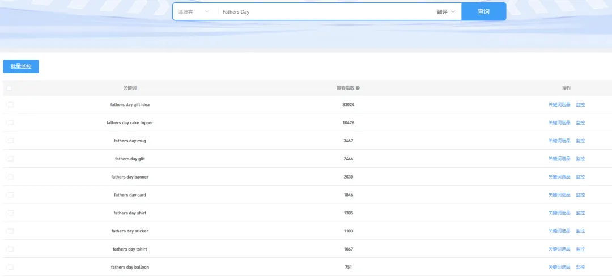Select keyword text fathers day tshirt
Viewport: 612px width, 280px height.
[130, 249]
